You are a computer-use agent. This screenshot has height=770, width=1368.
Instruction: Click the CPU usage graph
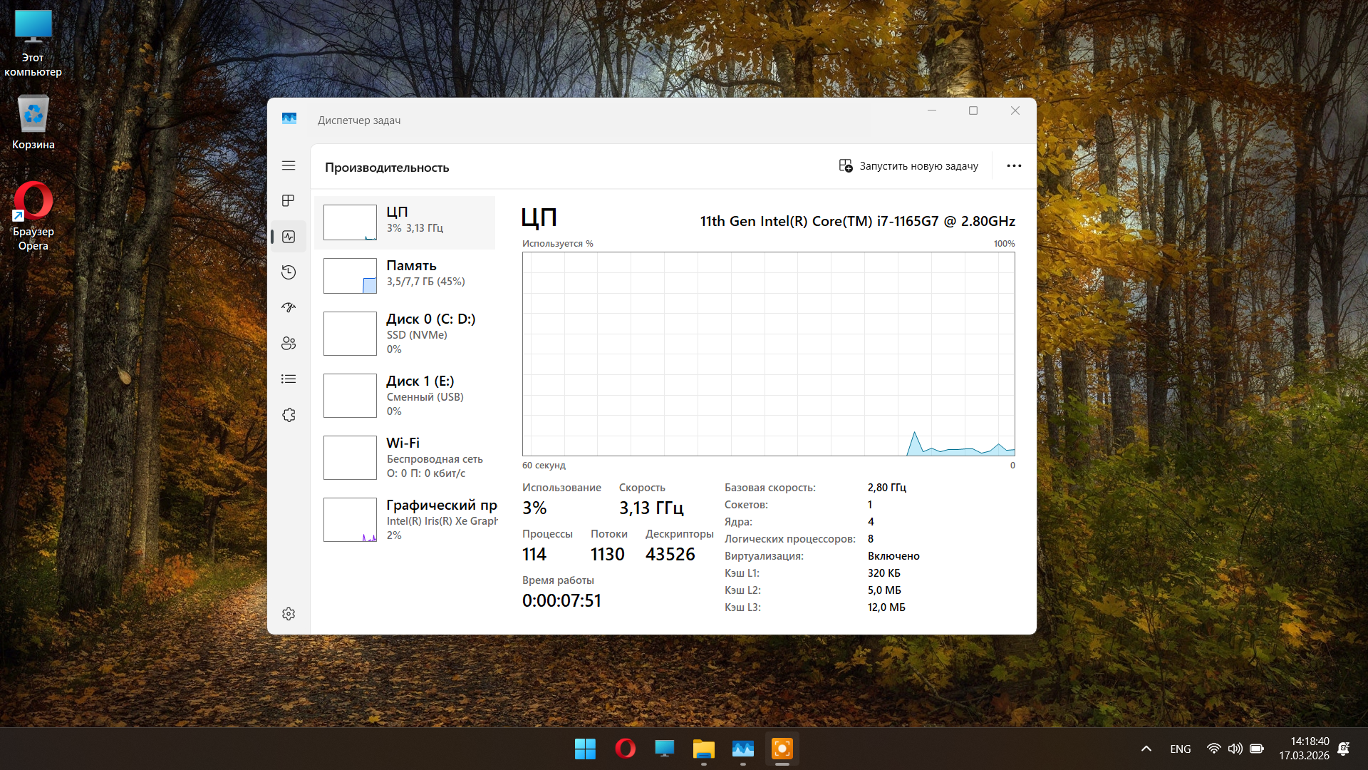(x=768, y=354)
